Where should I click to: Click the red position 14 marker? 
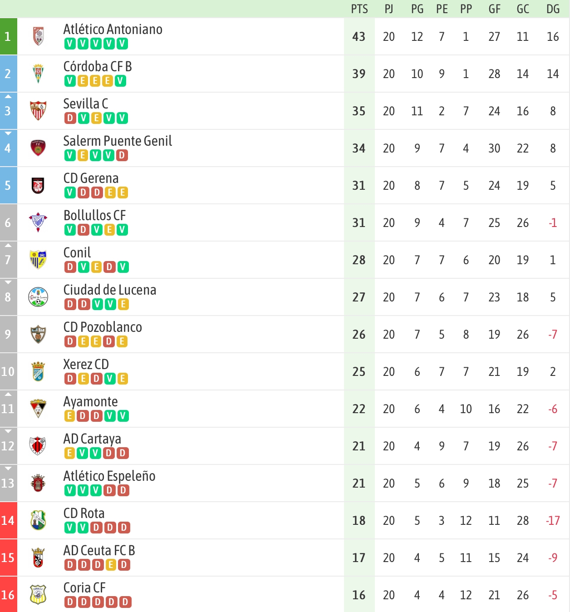[x=8, y=520]
